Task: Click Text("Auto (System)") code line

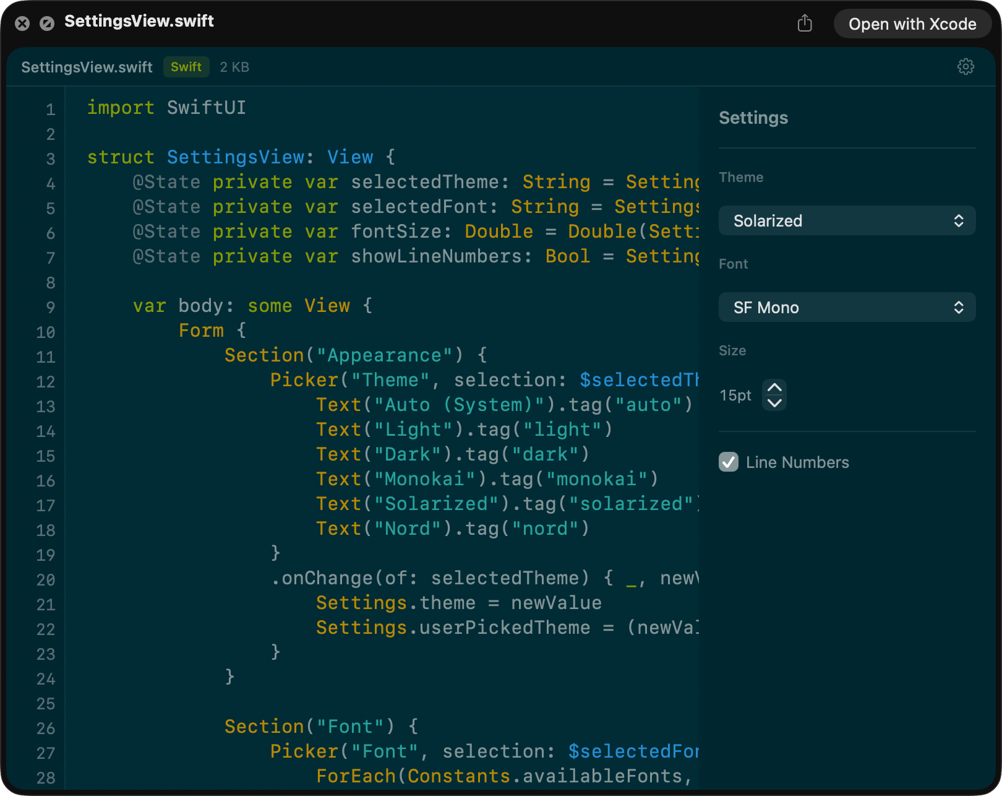Action: click(x=504, y=405)
